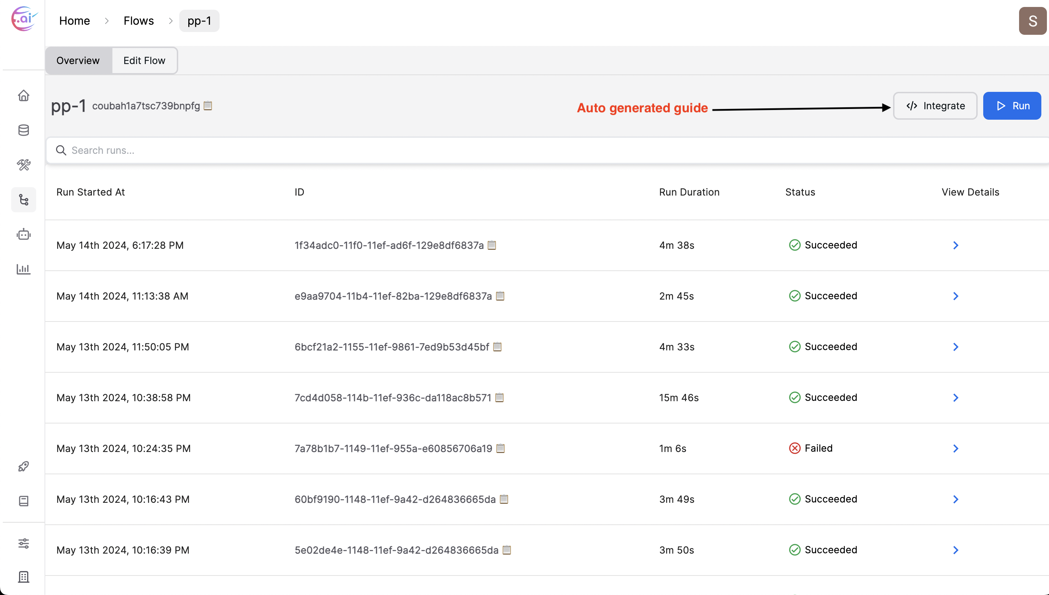The height and width of the screenshot is (595, 1049).
Task: Expand details of the Failed run
Action: click(955, 448)
